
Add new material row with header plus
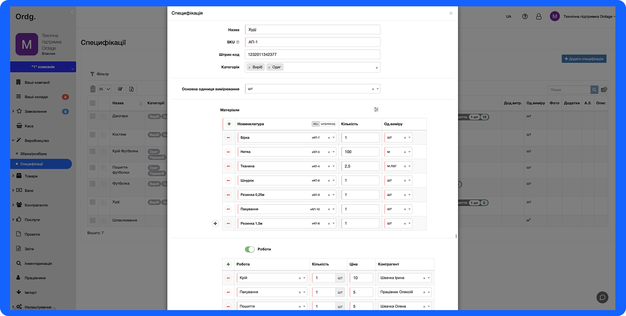(x=229, y=124)
